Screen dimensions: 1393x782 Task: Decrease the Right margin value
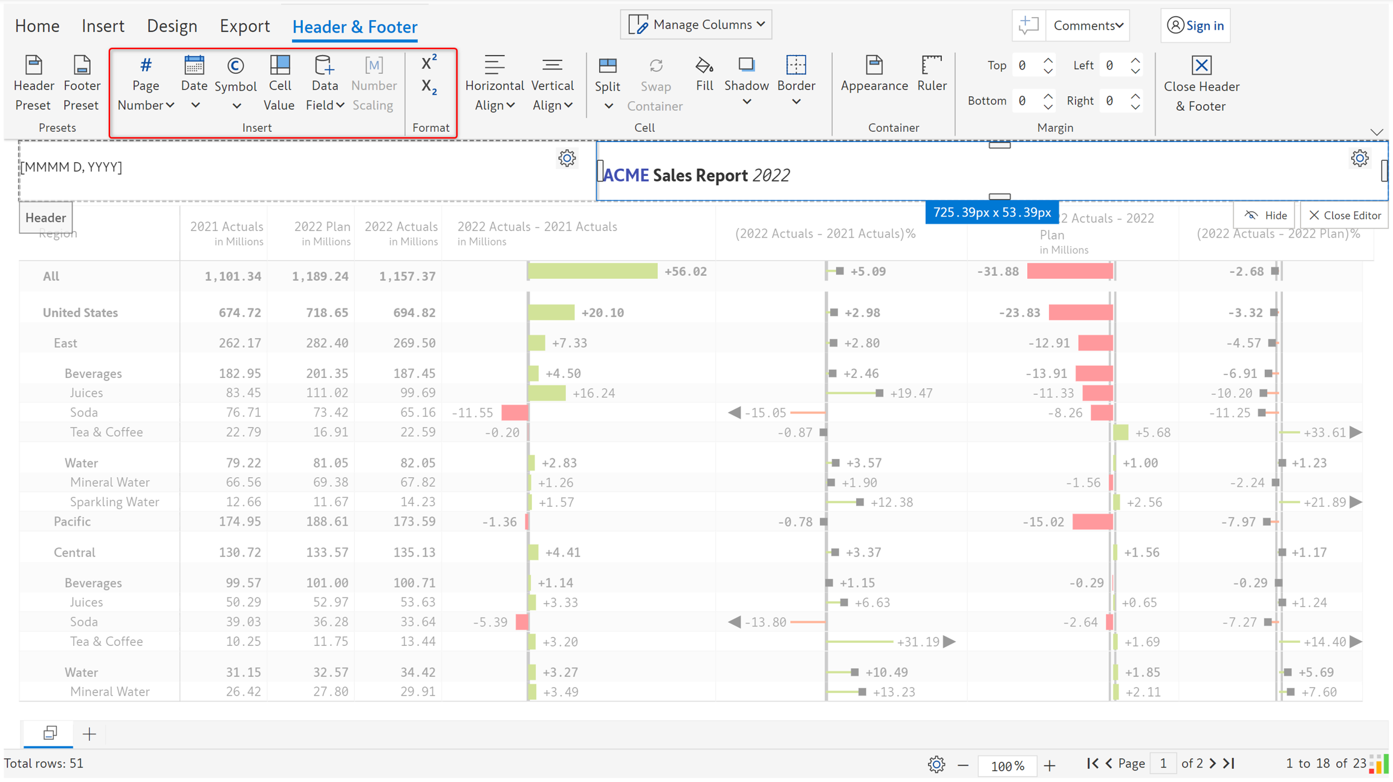[x=1135, y=106]
